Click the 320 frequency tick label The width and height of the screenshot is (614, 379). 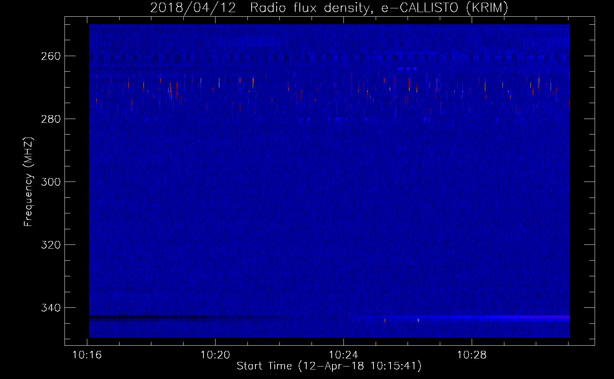point(51,245)
